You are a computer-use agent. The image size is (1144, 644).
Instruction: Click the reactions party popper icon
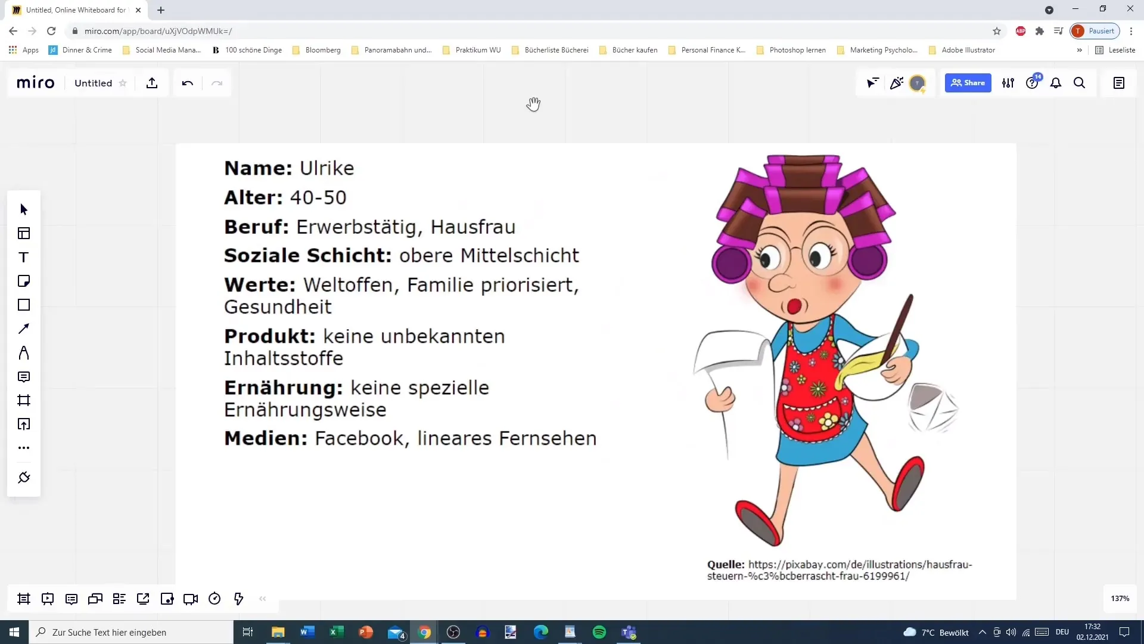(x=896, y=83)
